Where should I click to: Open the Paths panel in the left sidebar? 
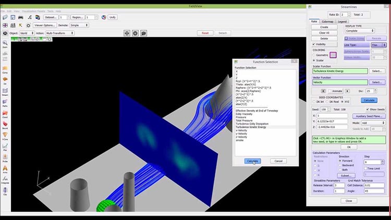[5, 103]
